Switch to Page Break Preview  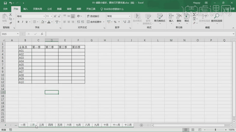[x=200, y=130]
